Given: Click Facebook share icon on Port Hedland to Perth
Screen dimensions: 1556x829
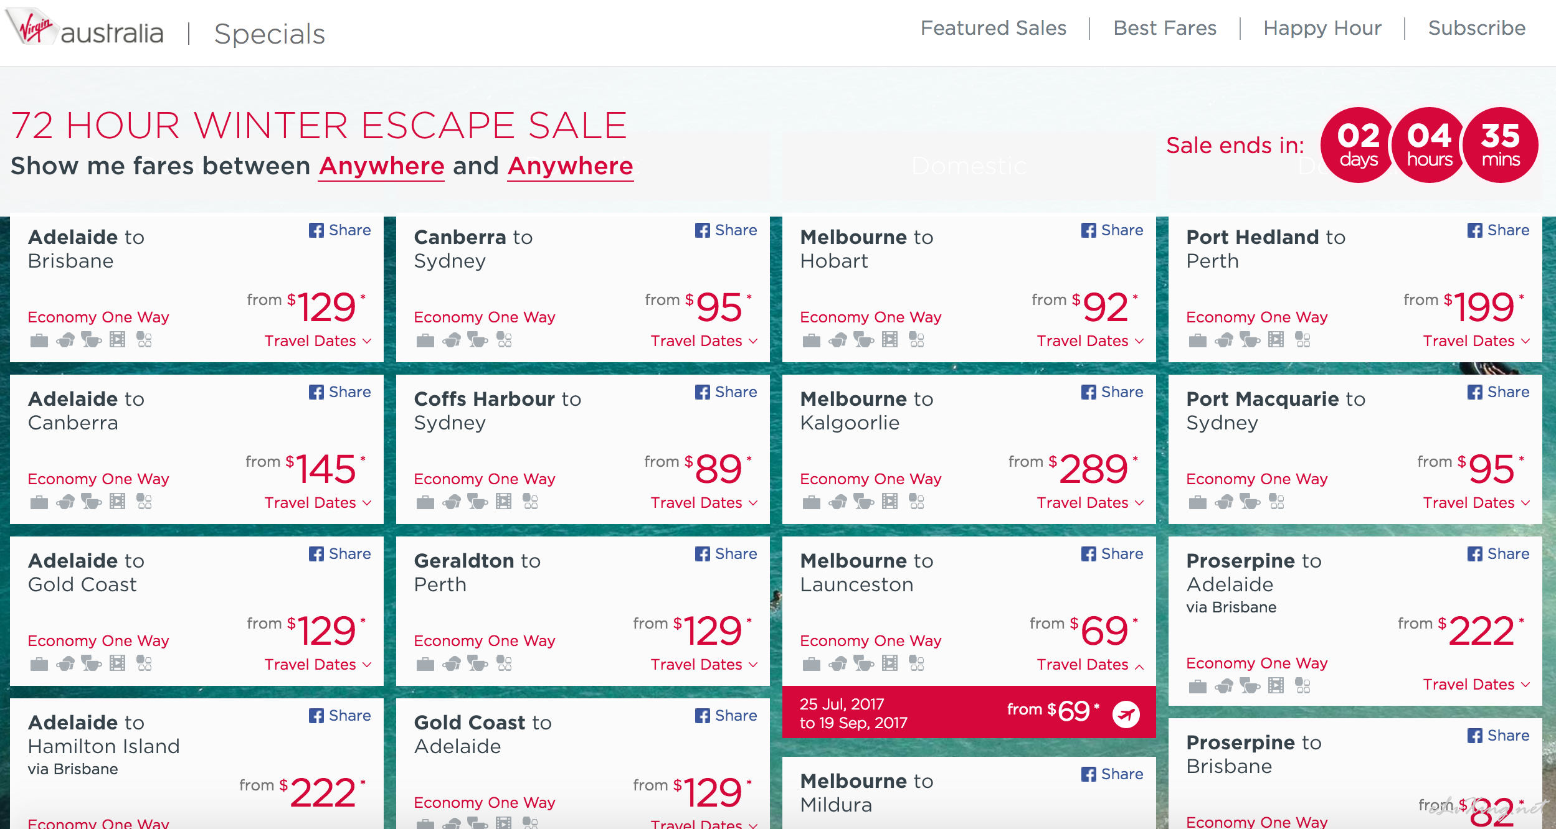Looking at the screenshot, I should click(1474, 230).
